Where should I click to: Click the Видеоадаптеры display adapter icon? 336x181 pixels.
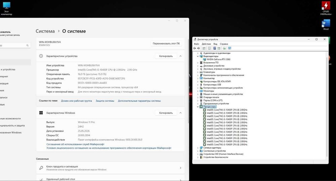pos(201,56)
